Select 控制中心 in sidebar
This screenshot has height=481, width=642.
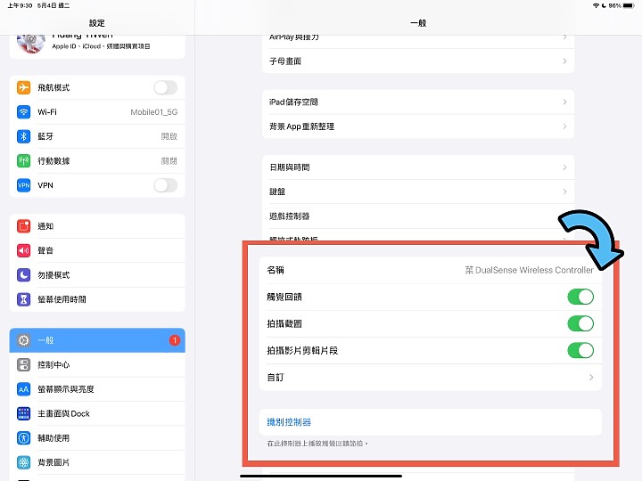click(97, 364)
